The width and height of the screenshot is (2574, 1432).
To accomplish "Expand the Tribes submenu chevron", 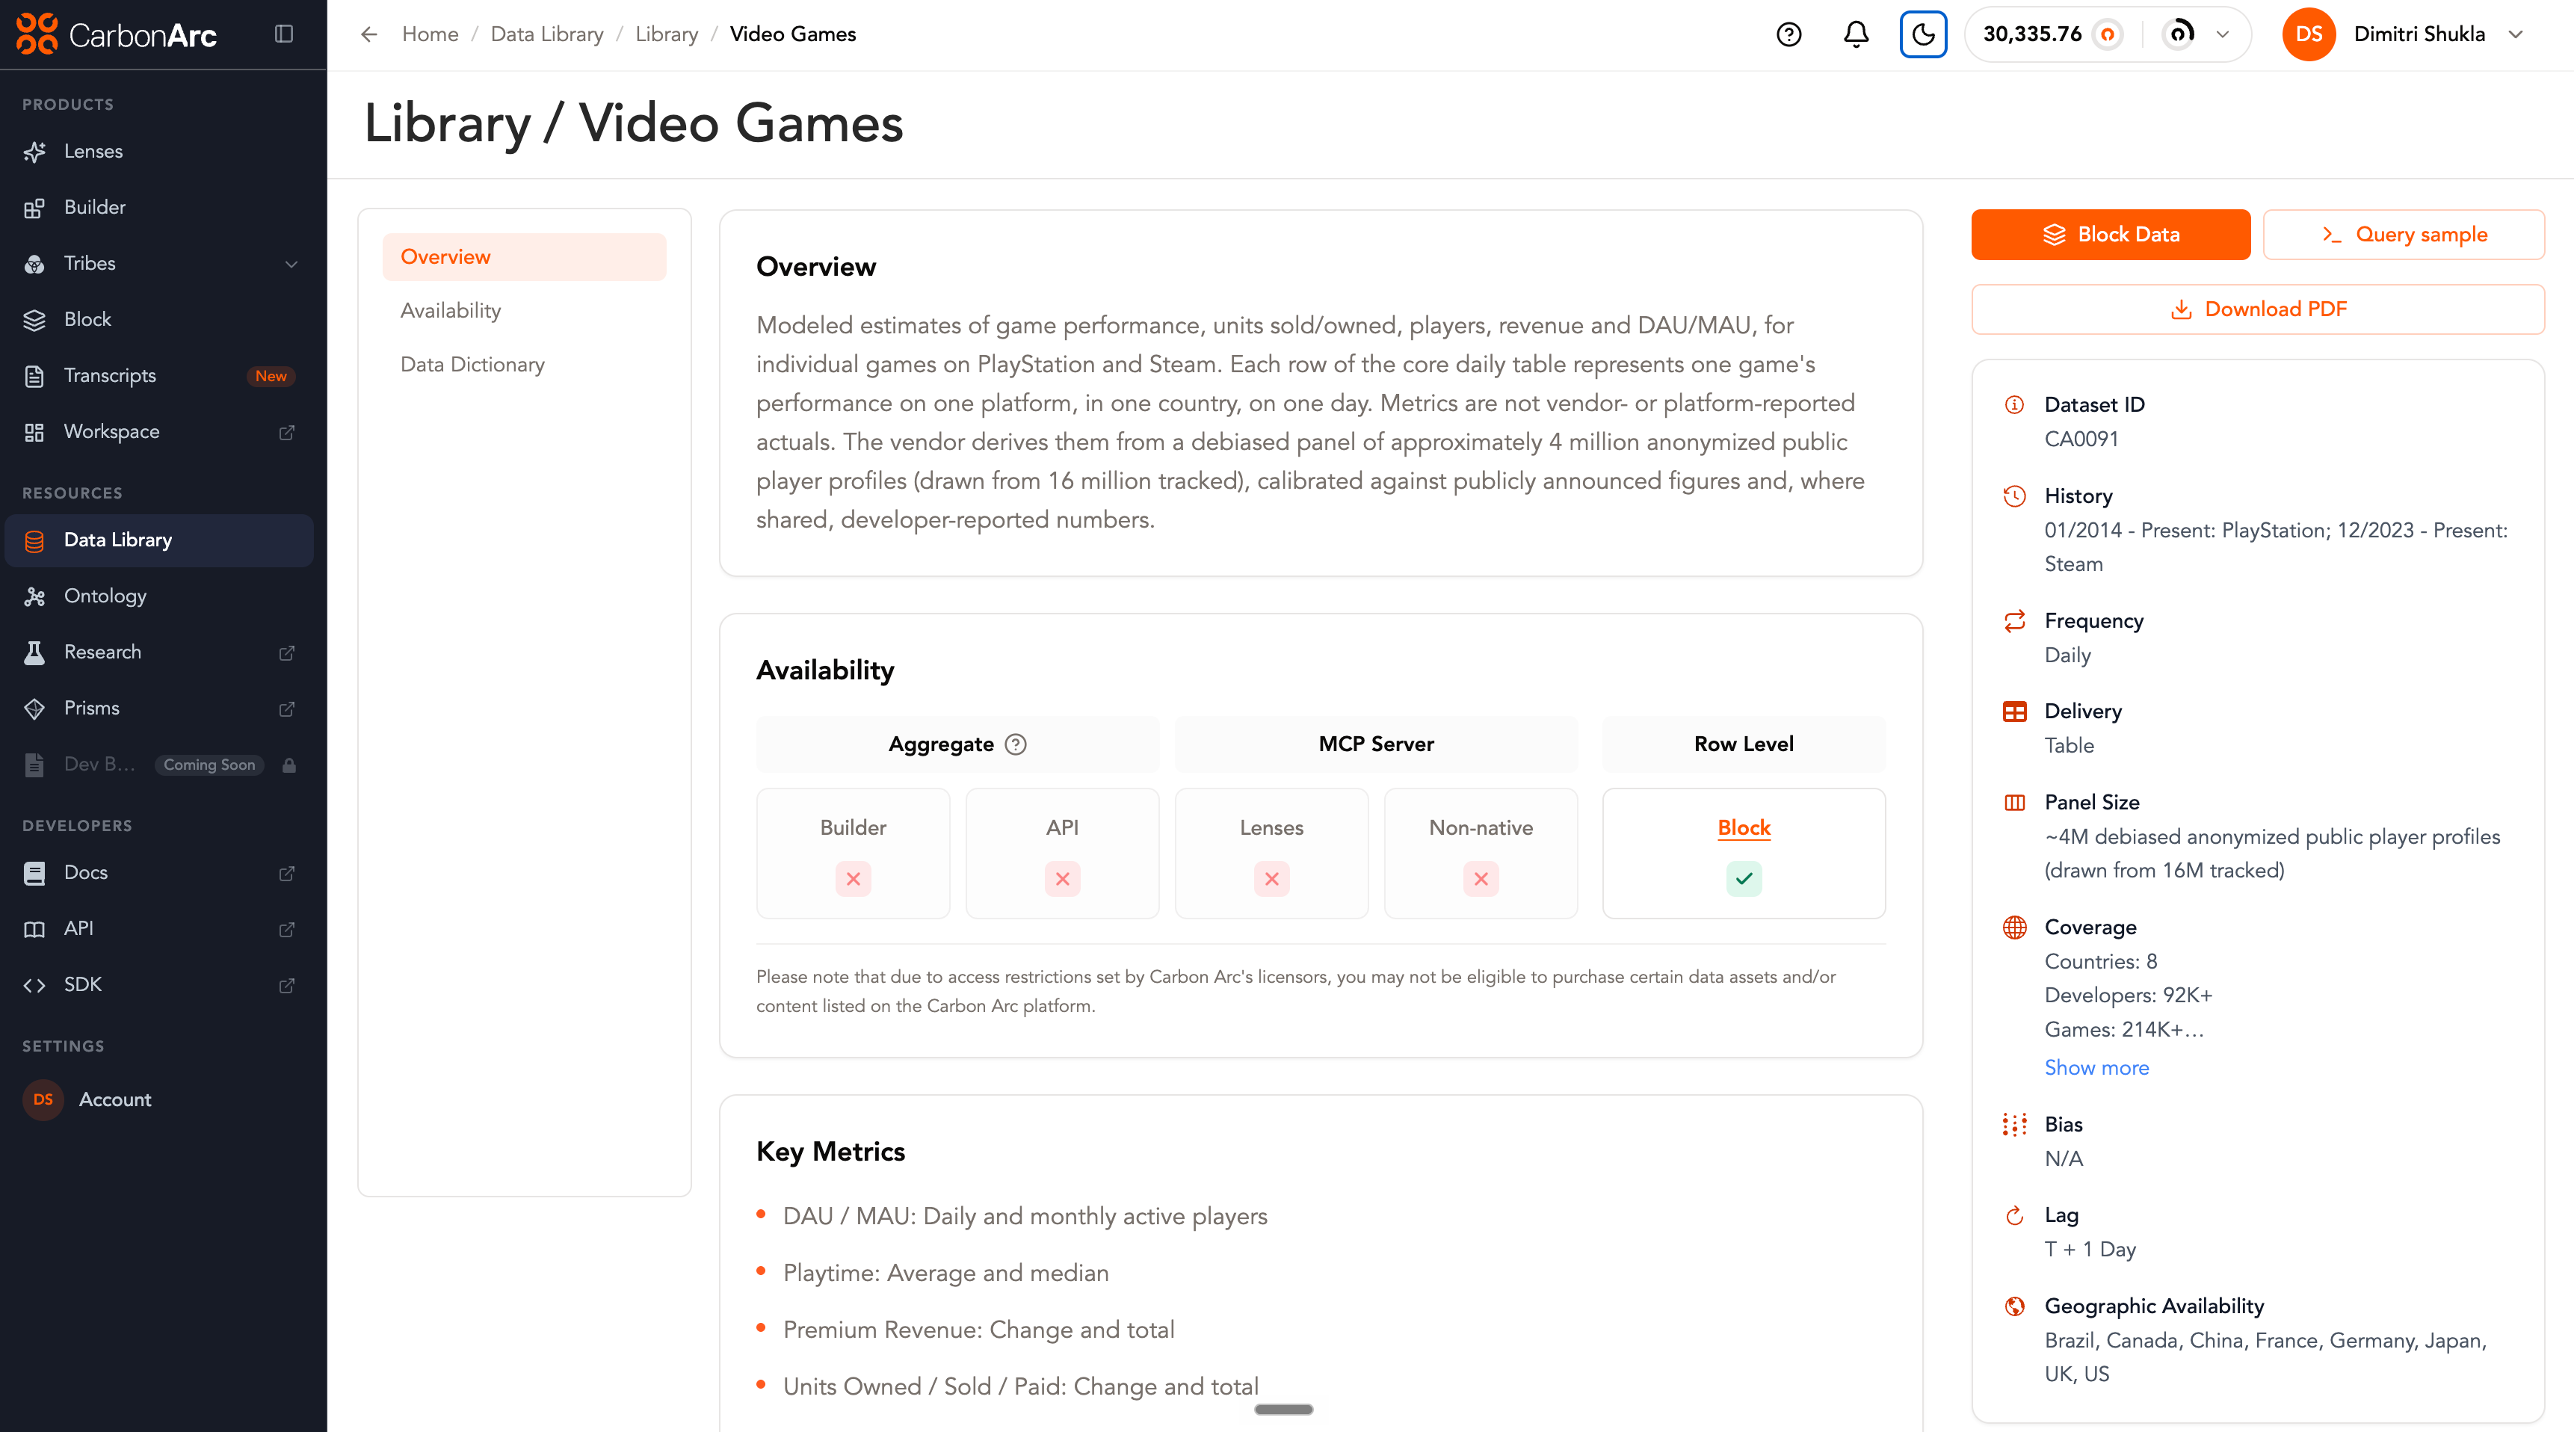I will [291, 264].
